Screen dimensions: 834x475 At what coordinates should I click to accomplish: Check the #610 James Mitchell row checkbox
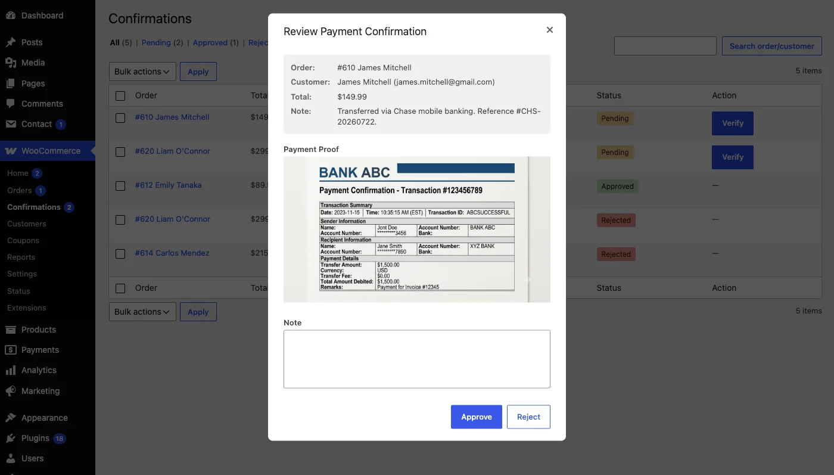[x=120, y=118]
